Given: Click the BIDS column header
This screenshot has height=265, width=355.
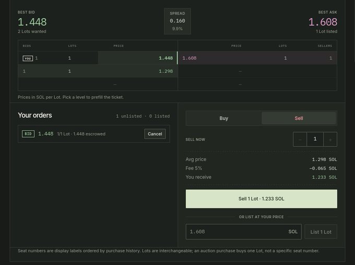Looking at the screenshot, I should coord(27,46).
